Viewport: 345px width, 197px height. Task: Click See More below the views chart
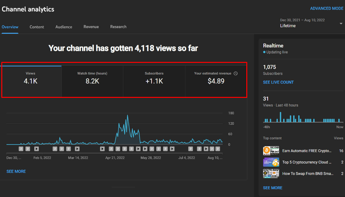point(16,171)
